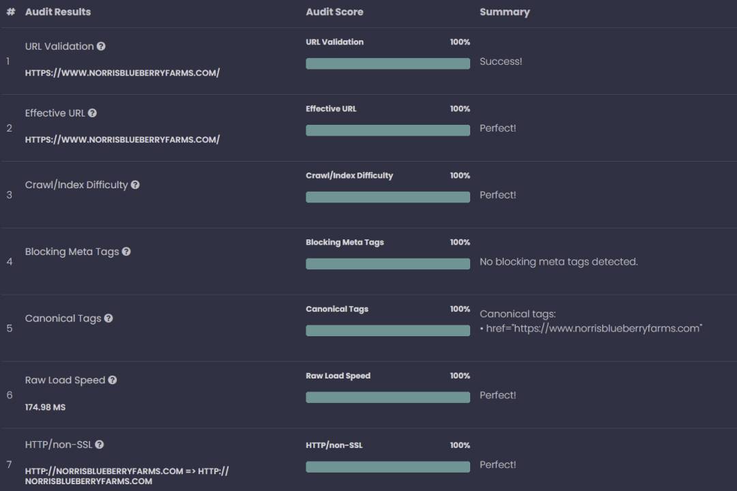Click the Effective URL question mark icon
The width and height of the screenshot is (737, 491).
93,113
